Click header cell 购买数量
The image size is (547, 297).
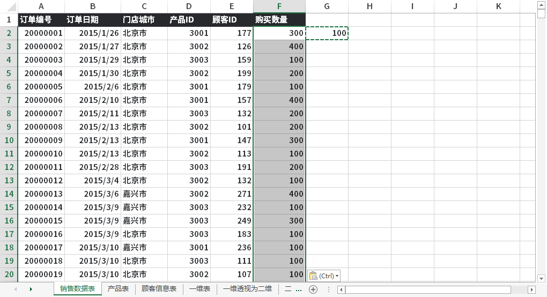coord(279,20)
